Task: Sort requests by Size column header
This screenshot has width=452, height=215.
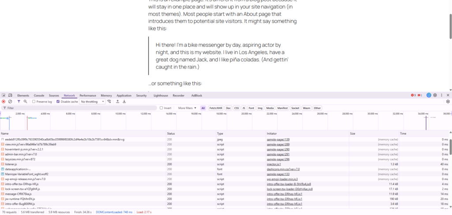Action: click(374, 133)
